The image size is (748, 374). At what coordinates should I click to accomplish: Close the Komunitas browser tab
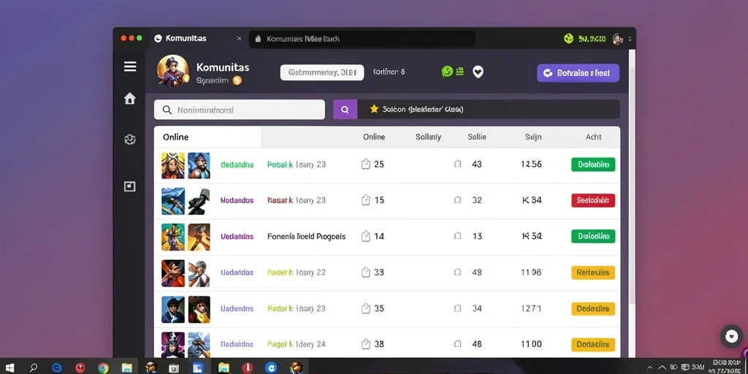(239, 39)
